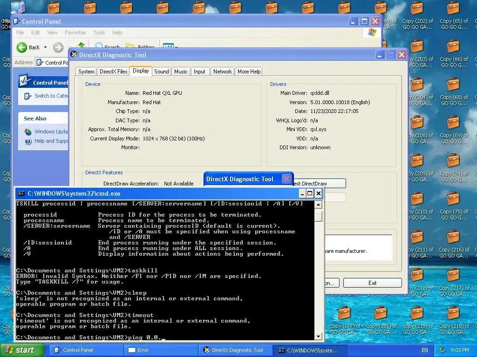477x357 pixels.
Task: Click the Test DirectDraw button
Action: coord(320,183)
